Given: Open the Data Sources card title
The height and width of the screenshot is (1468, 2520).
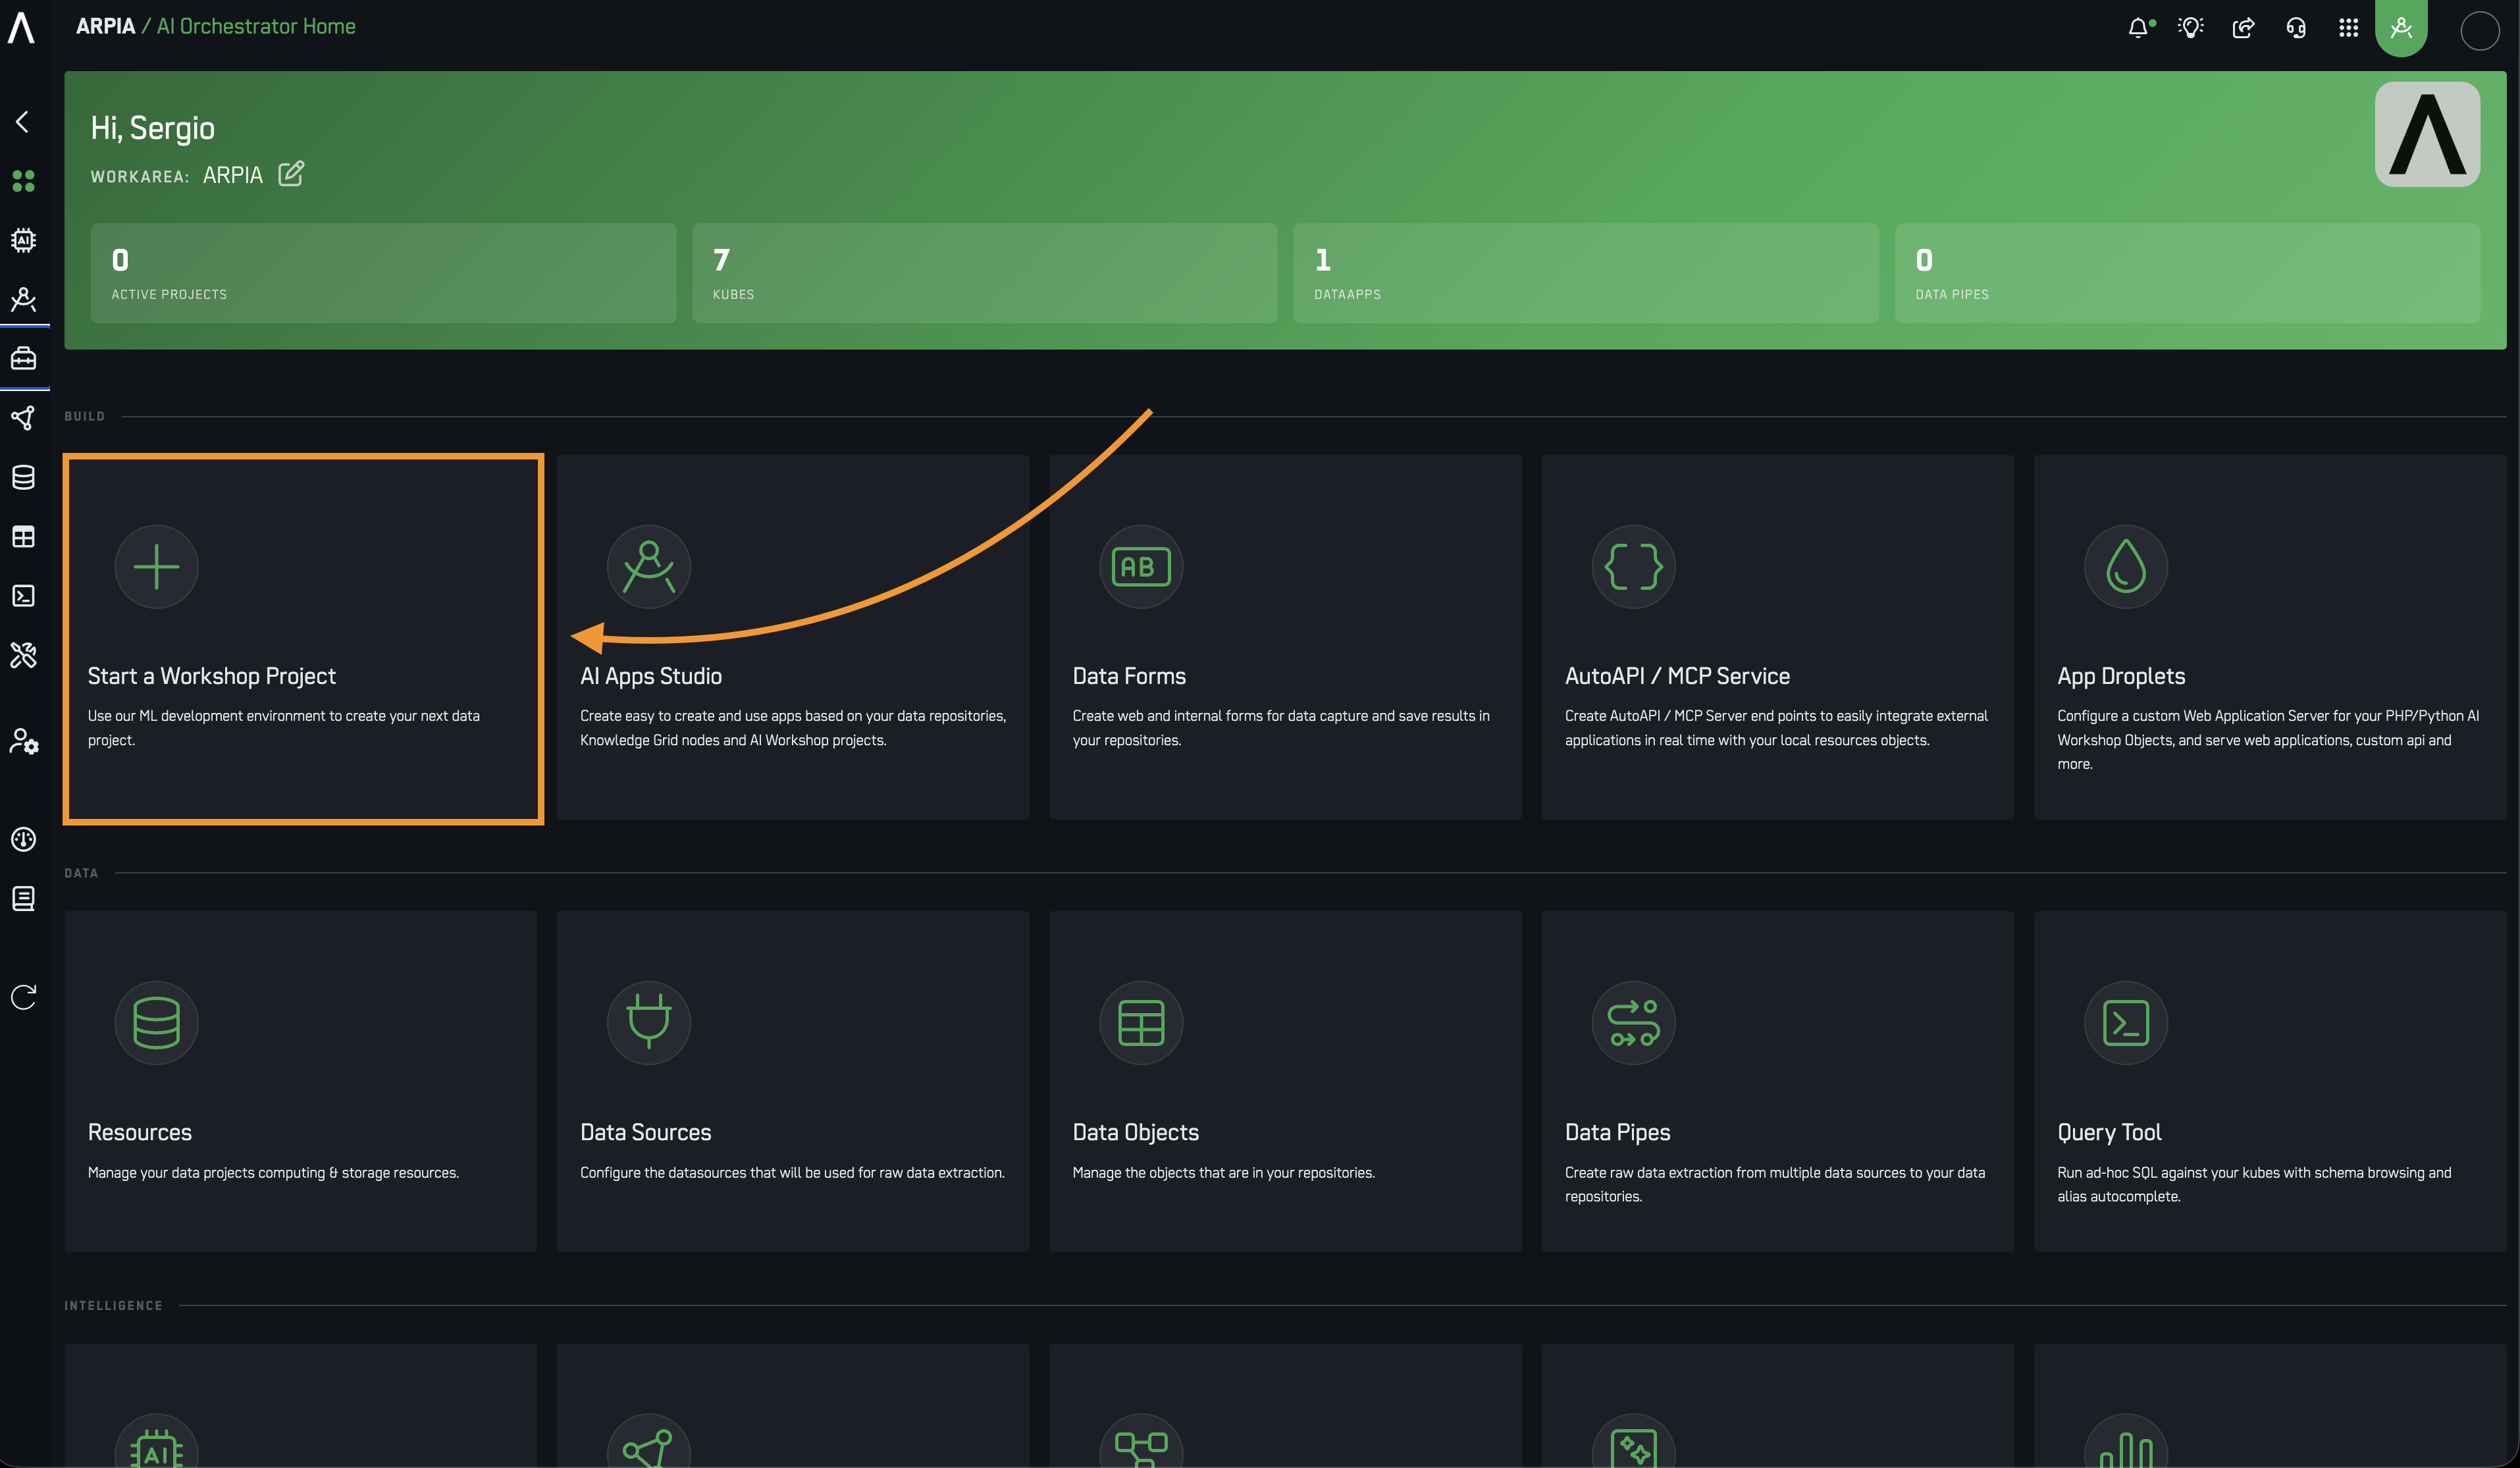Looking at the screenshot, I should (x=646, y=1132).
